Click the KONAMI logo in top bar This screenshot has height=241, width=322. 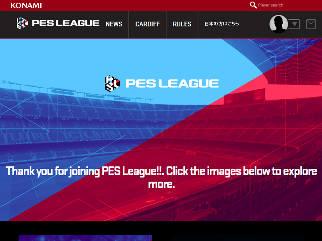tap(26, 5)
